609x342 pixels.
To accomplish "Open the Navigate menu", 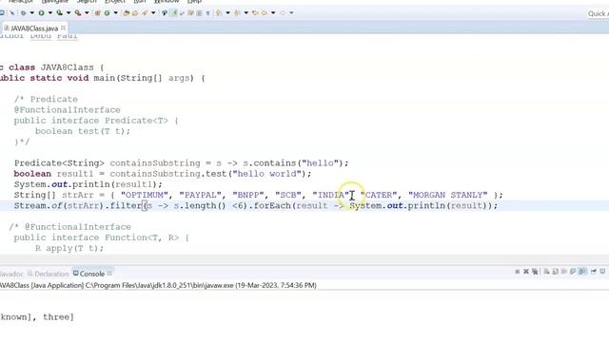I will [55, 2].
